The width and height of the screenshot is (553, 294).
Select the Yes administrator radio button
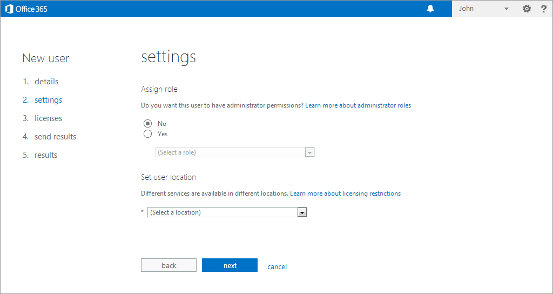pyautogui.click(x=148, y=134)
